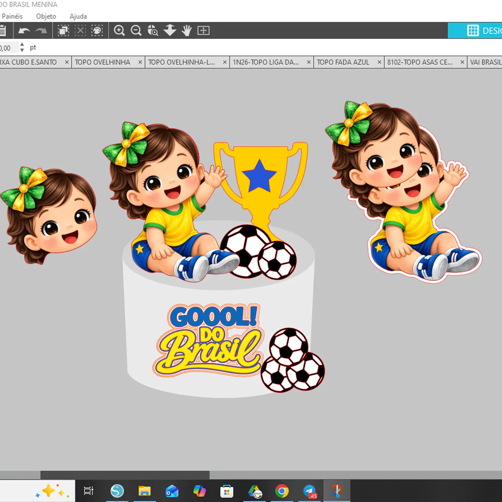The width and height of the screenshot is (502, 502).
Task: Open the Objeto menu
Action: [x=46, y=16]
